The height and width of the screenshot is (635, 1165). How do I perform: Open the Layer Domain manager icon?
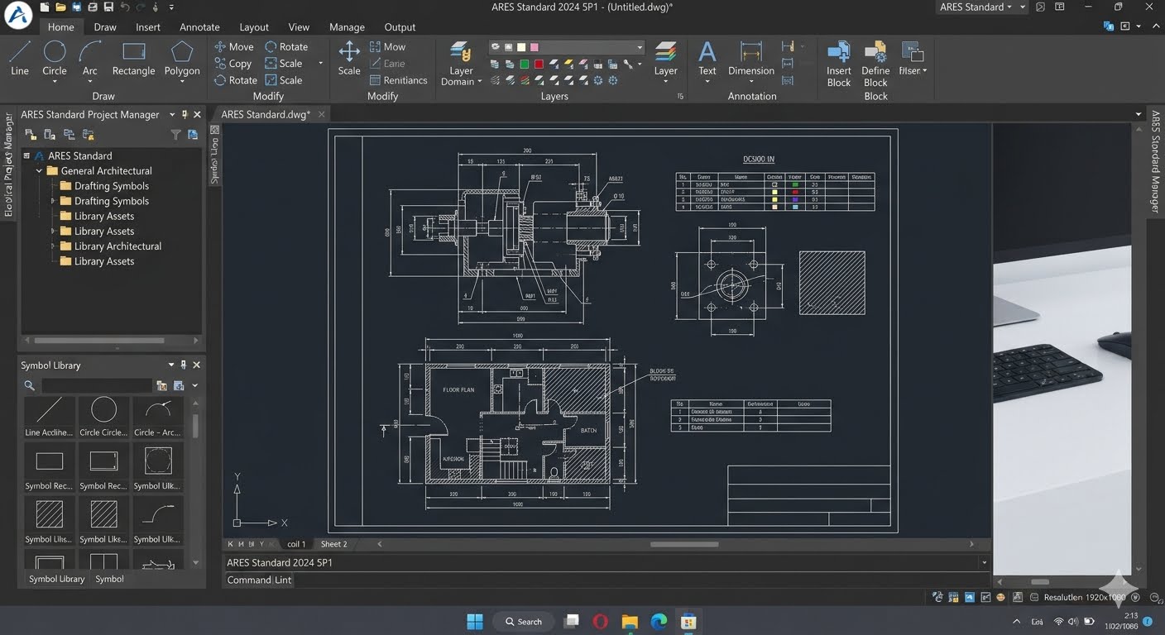pos(461,53)
